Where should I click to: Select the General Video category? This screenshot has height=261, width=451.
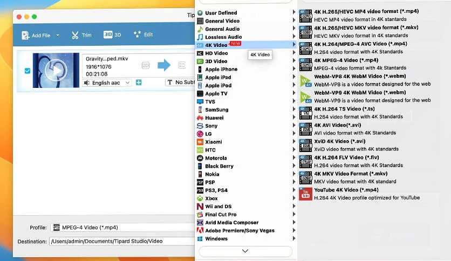tap(246, 20)
